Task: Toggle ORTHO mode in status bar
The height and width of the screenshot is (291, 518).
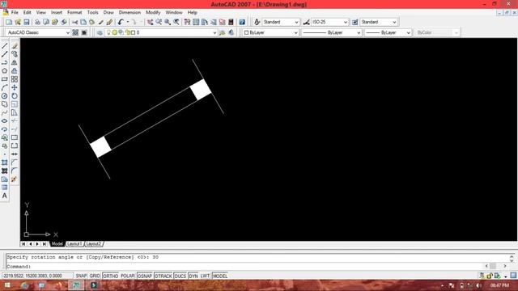Action: (110, 276)
